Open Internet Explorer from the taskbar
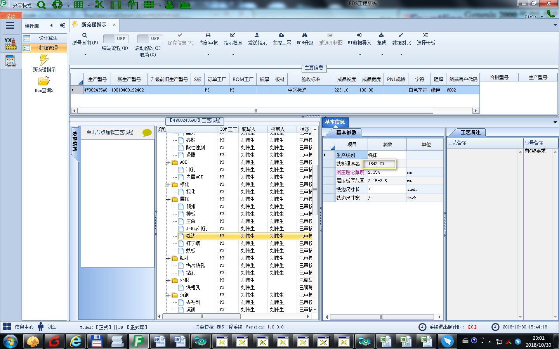 click(76, 341)
